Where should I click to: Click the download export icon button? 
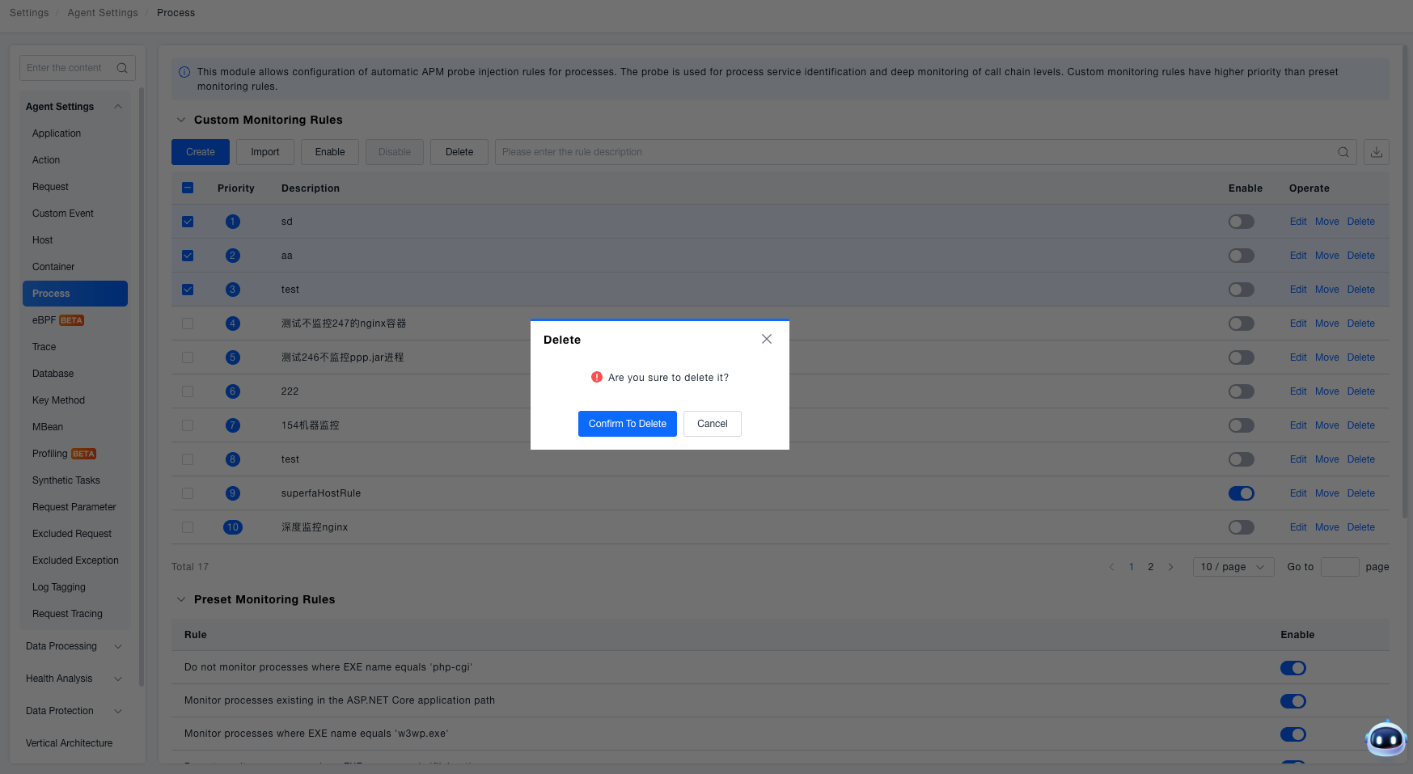click(1377, 152)
